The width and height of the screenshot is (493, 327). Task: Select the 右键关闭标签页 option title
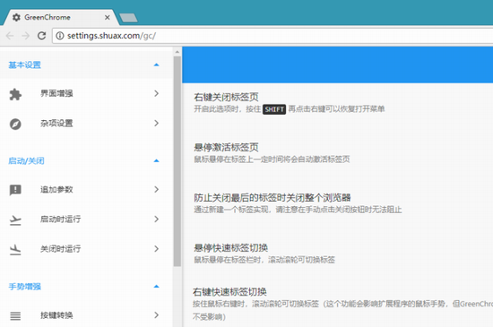click(226, 97)
